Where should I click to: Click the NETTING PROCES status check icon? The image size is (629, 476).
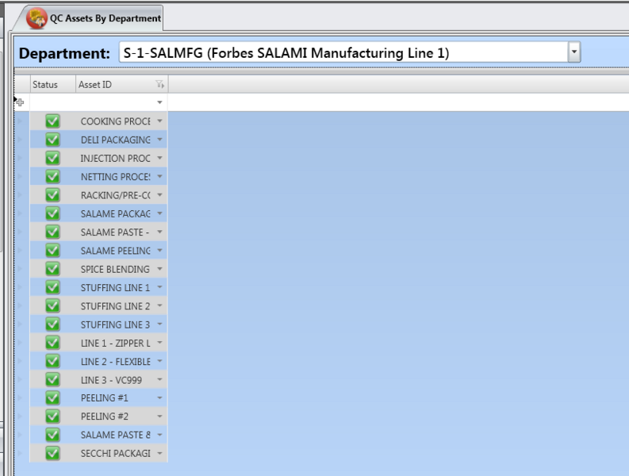(52, 177)
